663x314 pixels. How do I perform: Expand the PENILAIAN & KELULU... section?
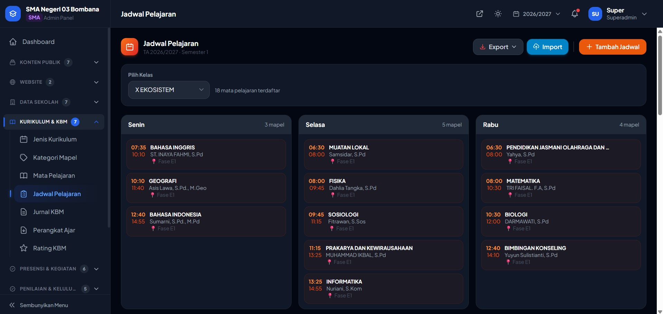[x=55, y=289]
